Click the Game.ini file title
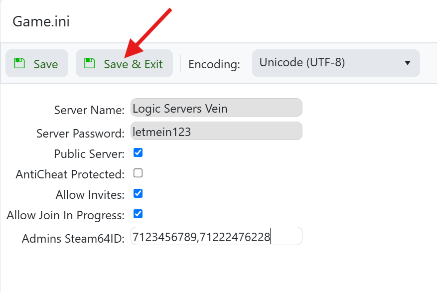Viewport: 437px width, 292px height. [41, 22]
